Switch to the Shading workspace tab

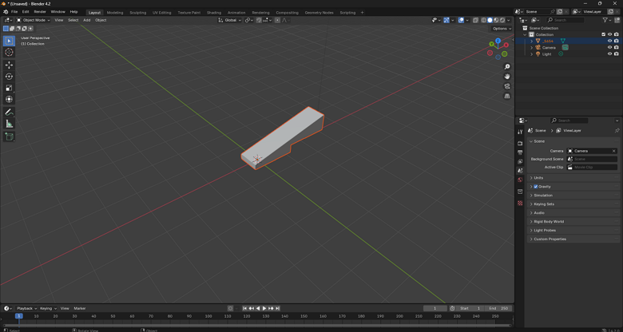[214, 13]
